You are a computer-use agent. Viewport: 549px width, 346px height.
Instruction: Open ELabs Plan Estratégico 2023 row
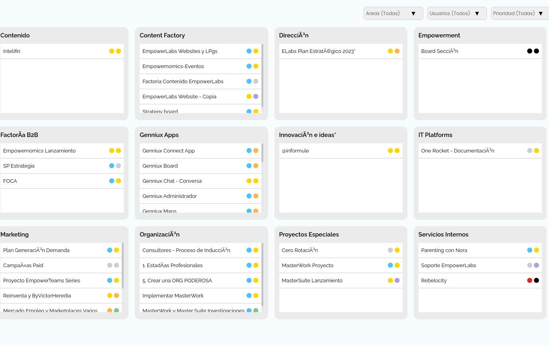pos(341,51)
